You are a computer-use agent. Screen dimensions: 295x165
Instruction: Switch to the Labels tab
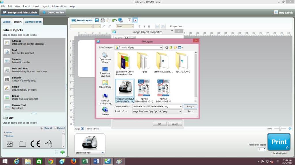[7, 22]
